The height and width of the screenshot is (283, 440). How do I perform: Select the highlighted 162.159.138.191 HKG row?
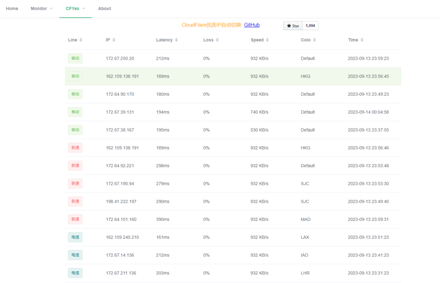click(x=232, y=76)
